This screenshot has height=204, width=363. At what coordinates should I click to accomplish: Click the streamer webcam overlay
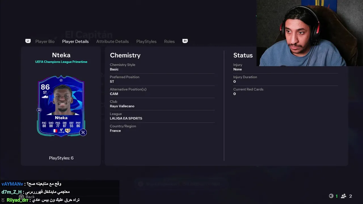[310, 33]
